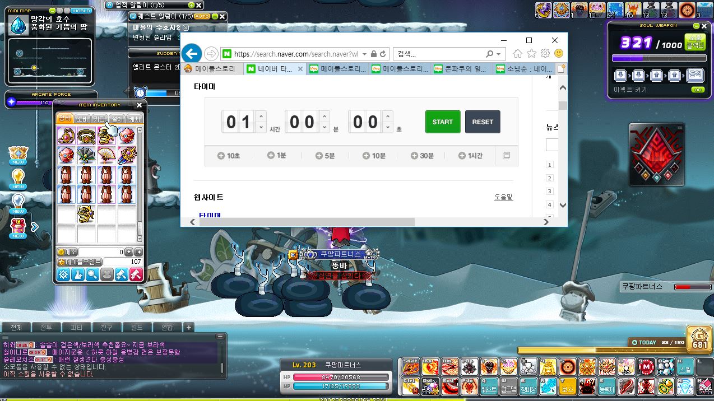Click browser home icon
This screenshot has height=401, width=714.
coord(518,54)
